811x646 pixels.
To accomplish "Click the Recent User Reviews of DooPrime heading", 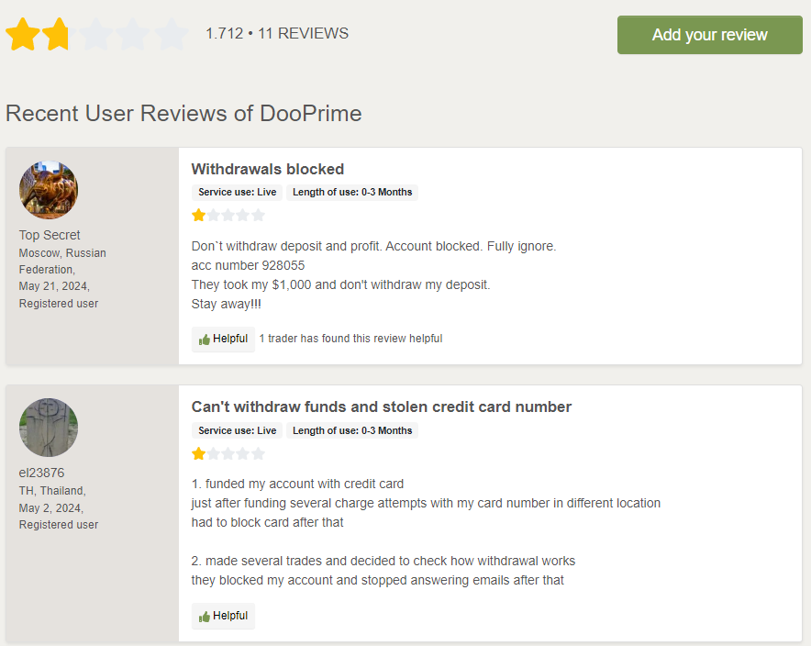I will coord(183,113).
